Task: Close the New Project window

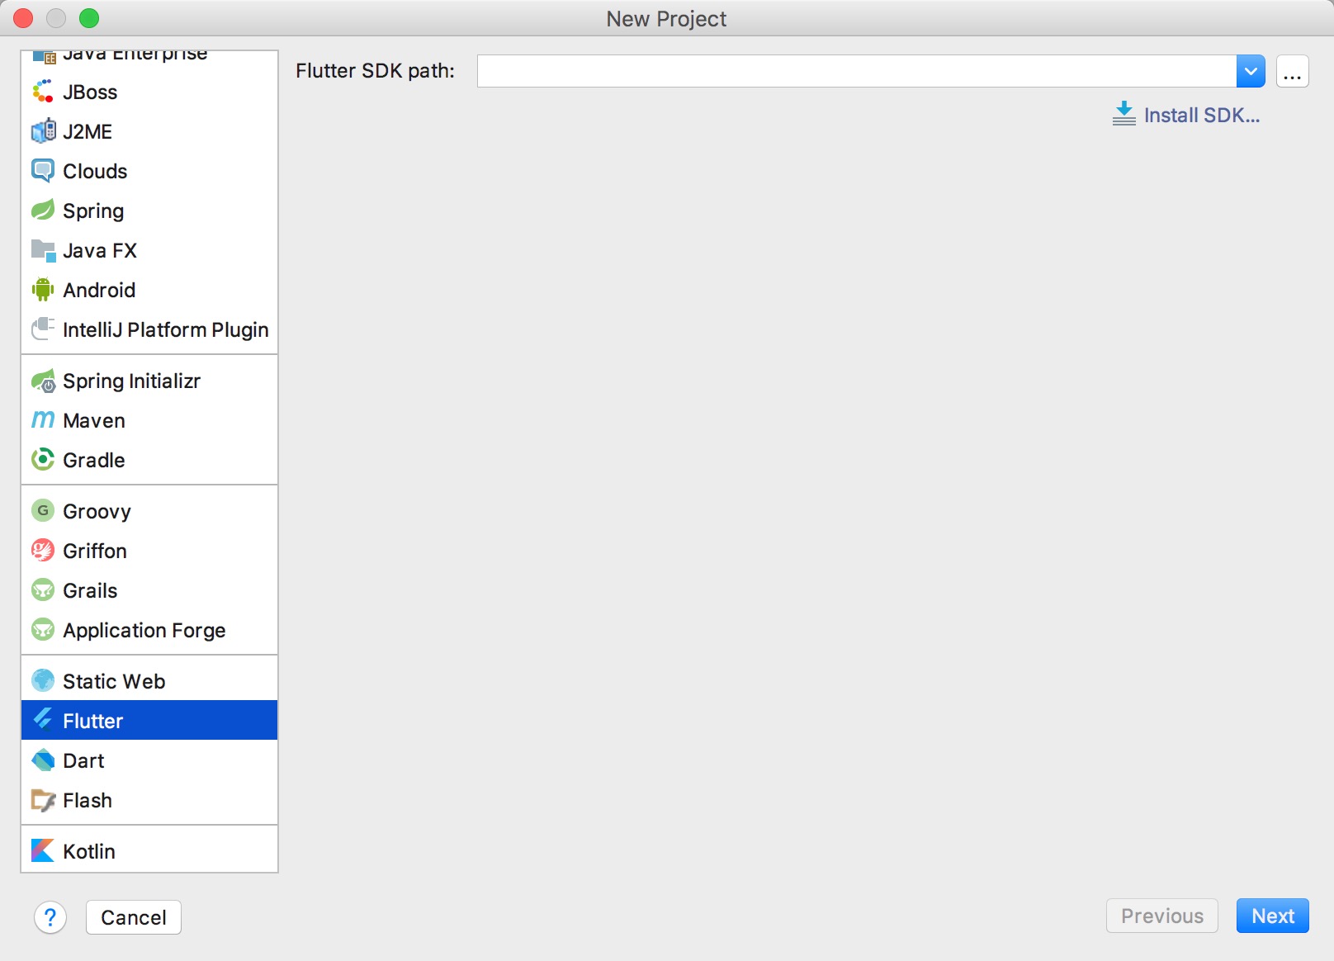Action: coord(23,18)
